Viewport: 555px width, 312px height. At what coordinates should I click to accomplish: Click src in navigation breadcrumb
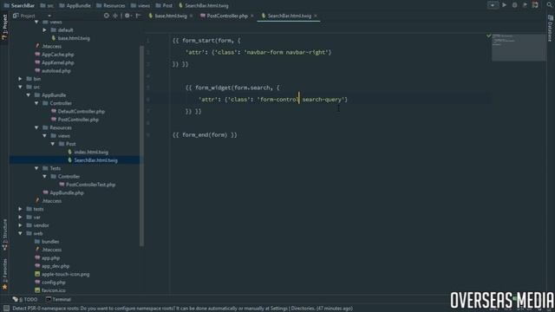[x=47, y=6]
